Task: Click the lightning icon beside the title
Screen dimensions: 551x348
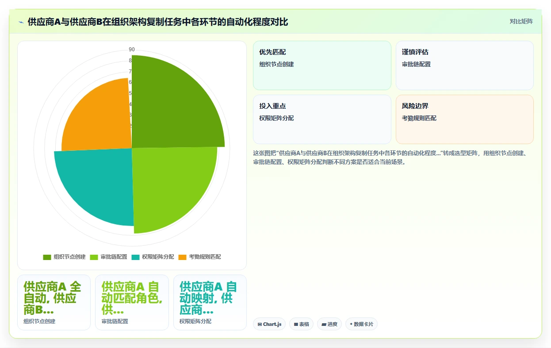Action: click(21, 22)
